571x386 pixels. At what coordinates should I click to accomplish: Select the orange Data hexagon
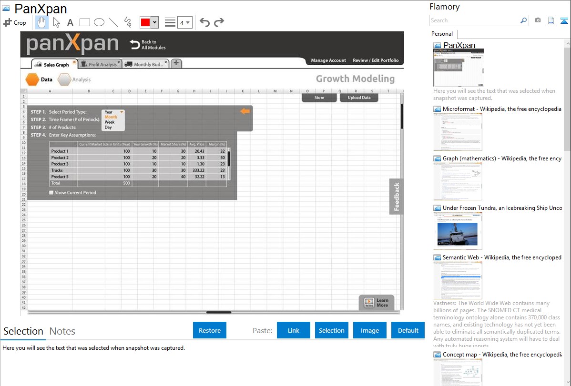32,79
